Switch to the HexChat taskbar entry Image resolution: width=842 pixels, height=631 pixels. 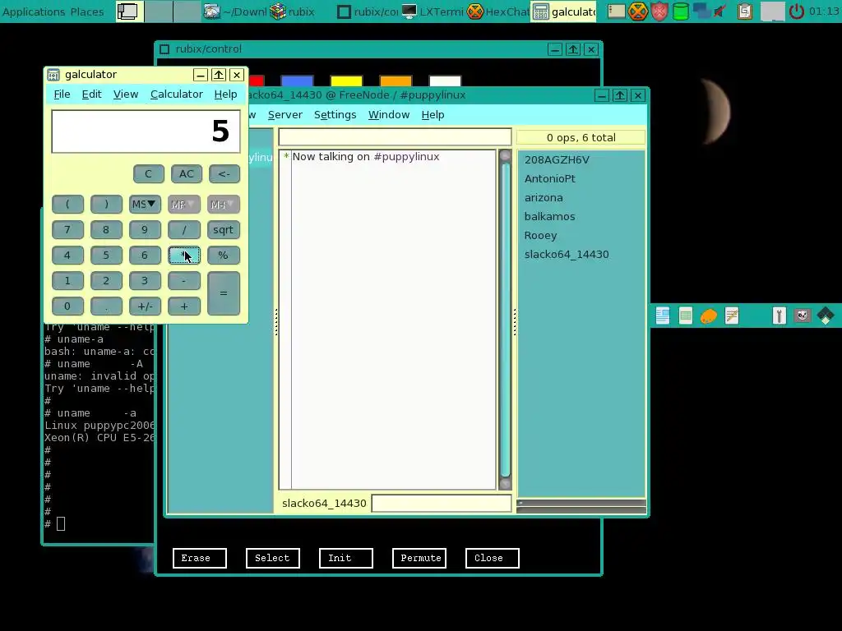point(497,12)
